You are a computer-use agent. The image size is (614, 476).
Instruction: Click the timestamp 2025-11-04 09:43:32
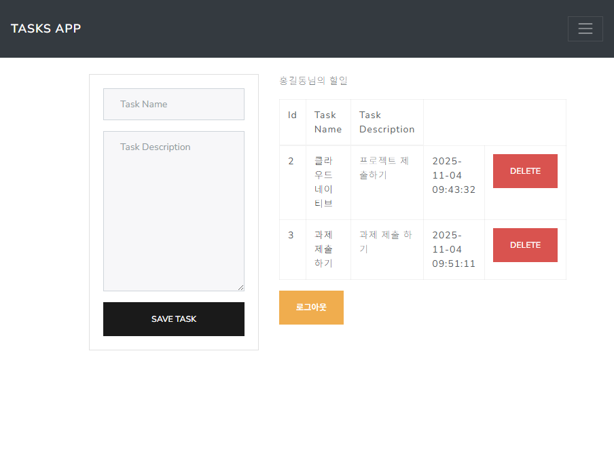tap(454, 175)
